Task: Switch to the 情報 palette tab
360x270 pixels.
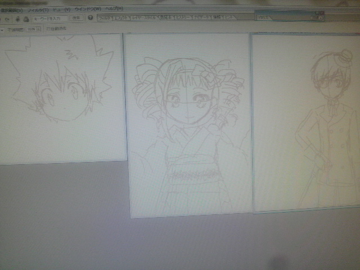Action: tap(217, 17)
